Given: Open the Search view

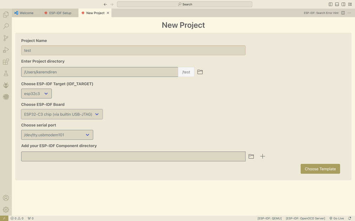Looking at the screenshot, I should click(x=6, y=26).
